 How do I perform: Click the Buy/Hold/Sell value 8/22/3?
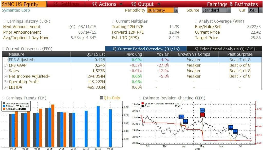[254, 27]
